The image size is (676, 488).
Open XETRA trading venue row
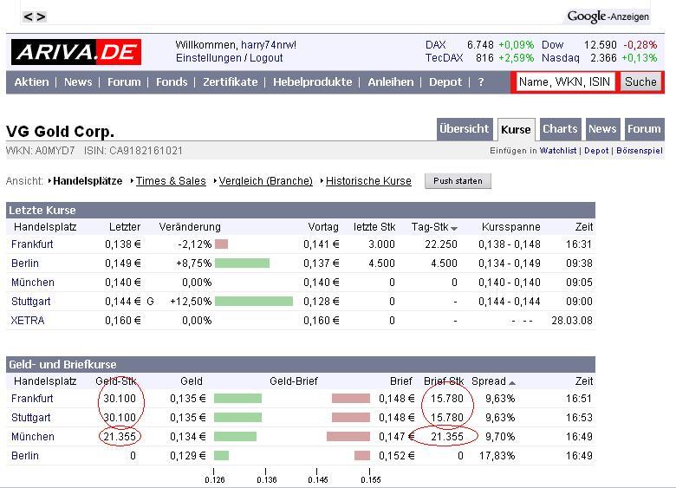pyautogui.click(x=28, y=321)
